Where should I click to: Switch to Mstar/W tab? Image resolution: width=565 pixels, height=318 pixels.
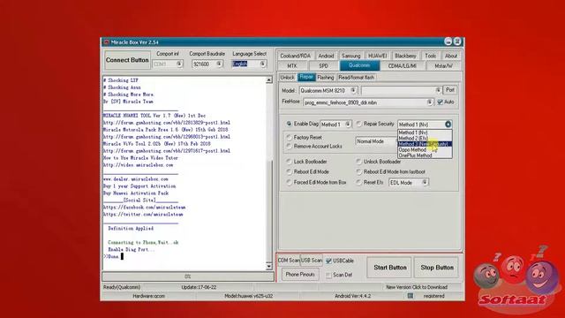pos(443,66)
